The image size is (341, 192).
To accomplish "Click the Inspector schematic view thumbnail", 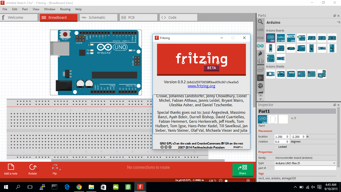I will point(273,119).
